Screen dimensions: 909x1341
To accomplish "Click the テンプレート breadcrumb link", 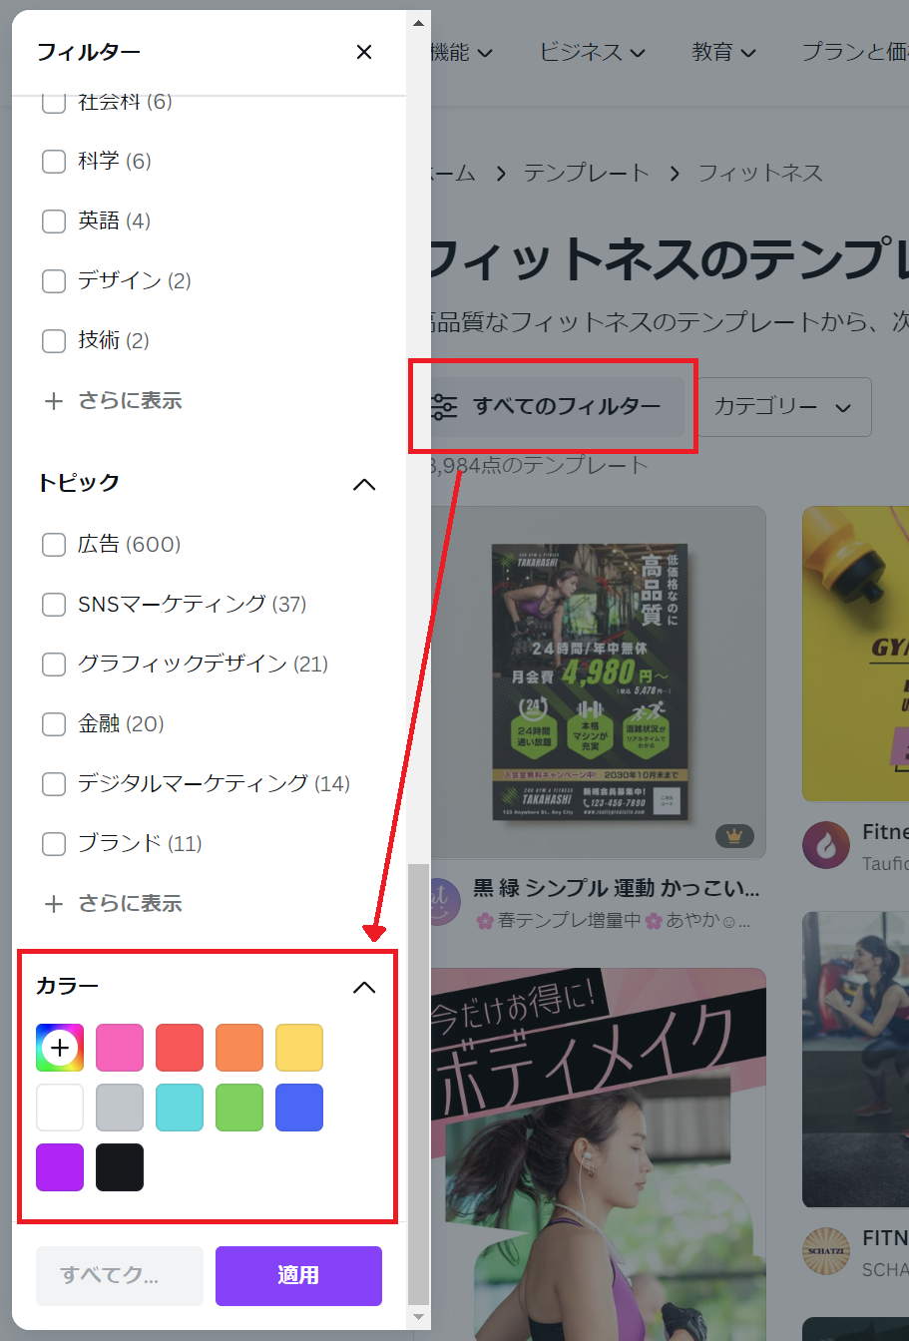I will pos(587,173).
